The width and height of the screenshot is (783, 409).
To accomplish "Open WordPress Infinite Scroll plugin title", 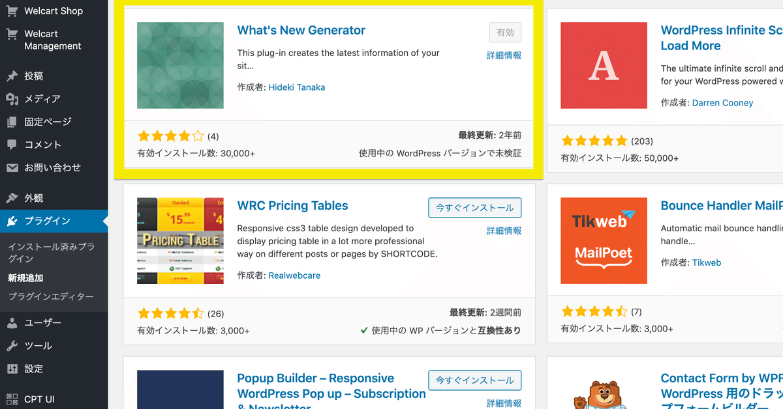I will (x=722, y=38).
